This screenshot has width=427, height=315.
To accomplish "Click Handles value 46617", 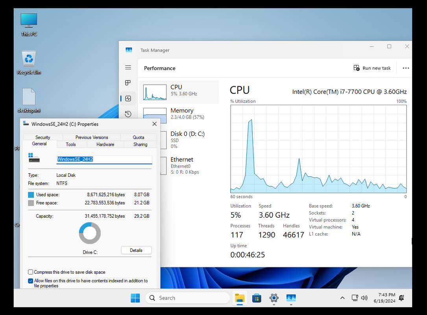I will pyautogui.click(x=293, y=235).
